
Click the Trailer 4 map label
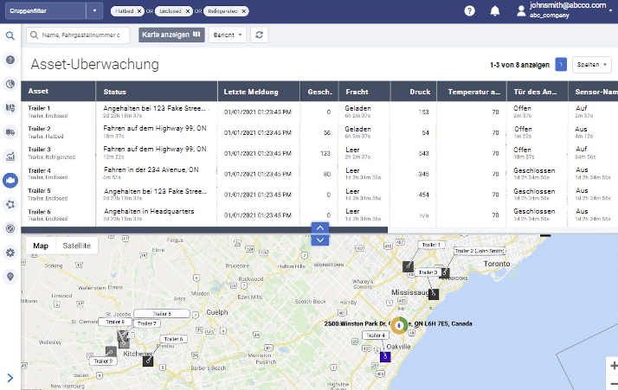[376, 334]
